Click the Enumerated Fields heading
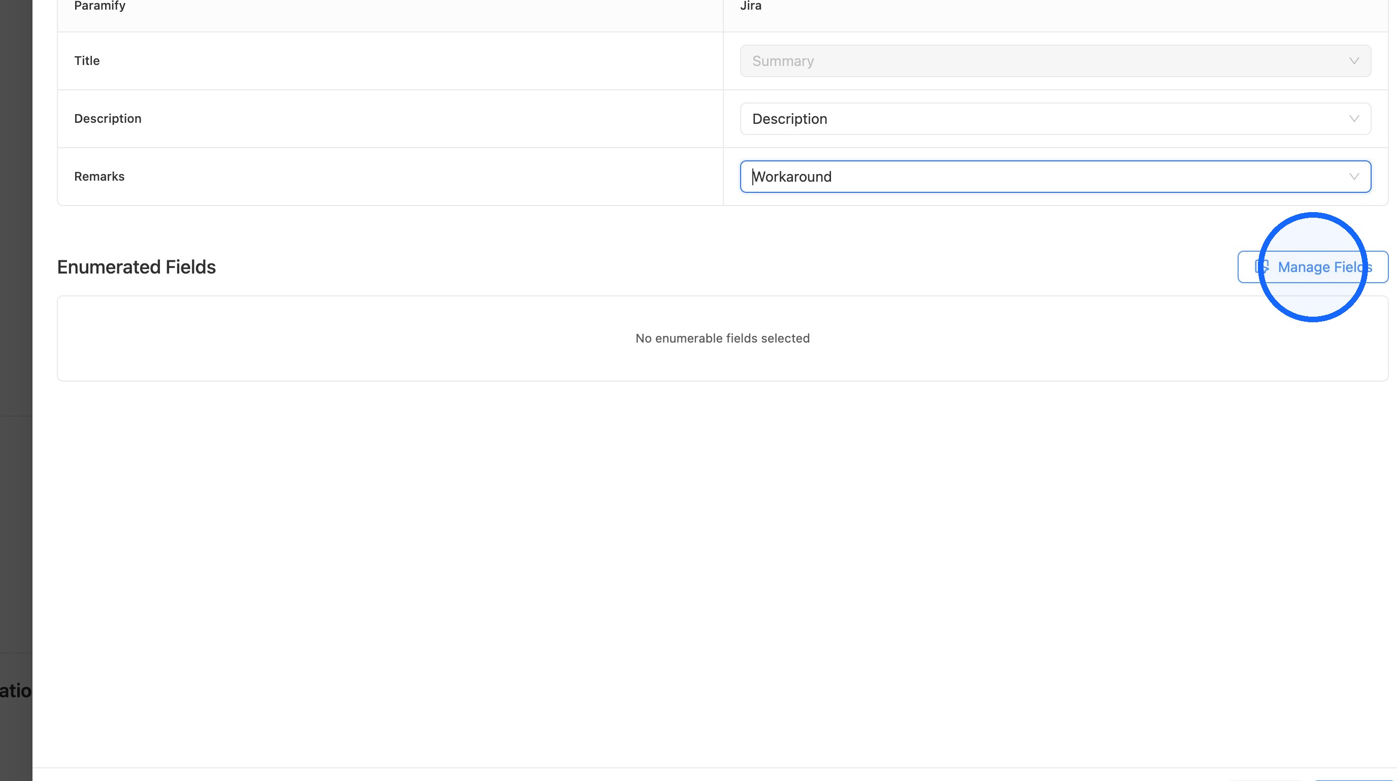Screen dimensions: 1397x781 click(136, 267)
